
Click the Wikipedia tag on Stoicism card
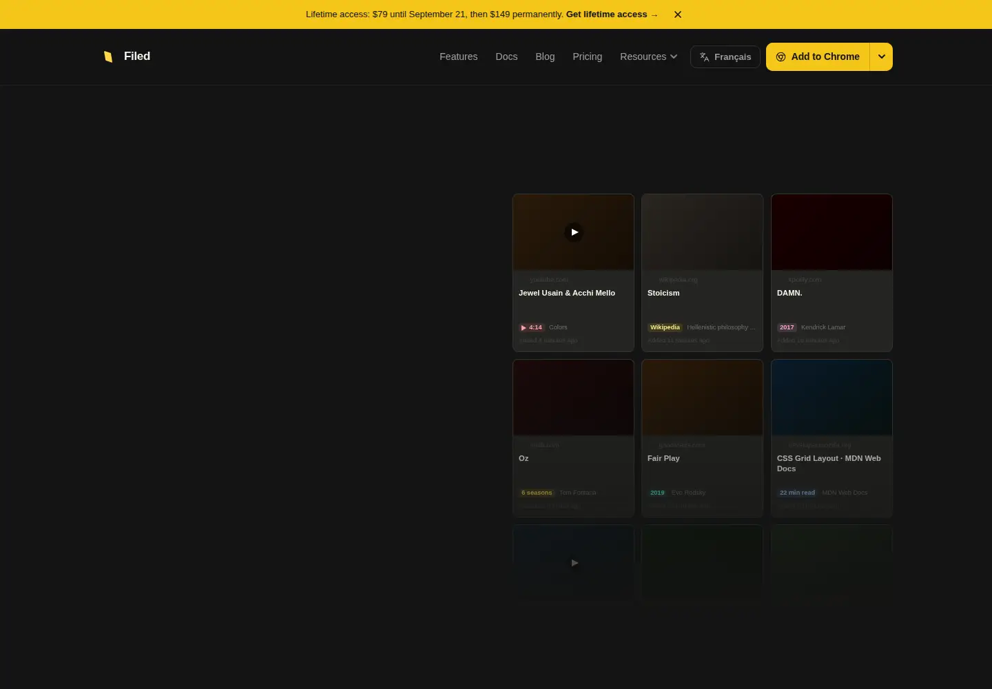(x=665, y=327)
